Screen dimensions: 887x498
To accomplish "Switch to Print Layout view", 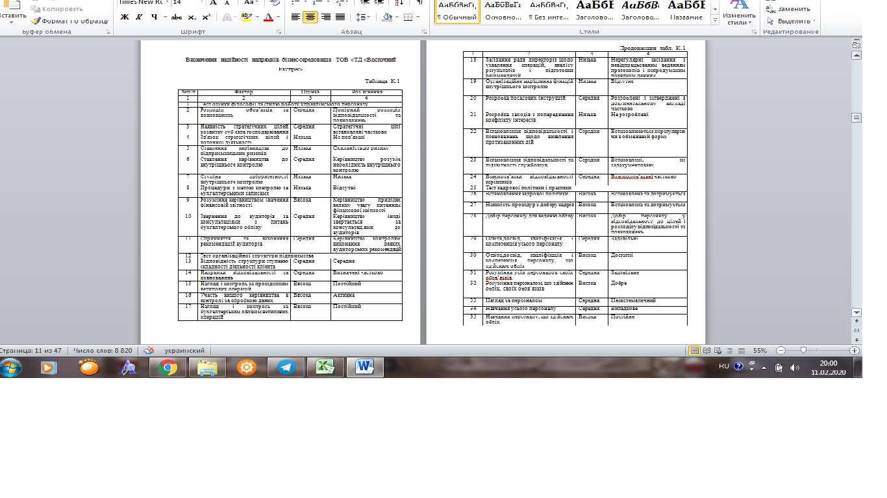I will (x=695, y=350).
